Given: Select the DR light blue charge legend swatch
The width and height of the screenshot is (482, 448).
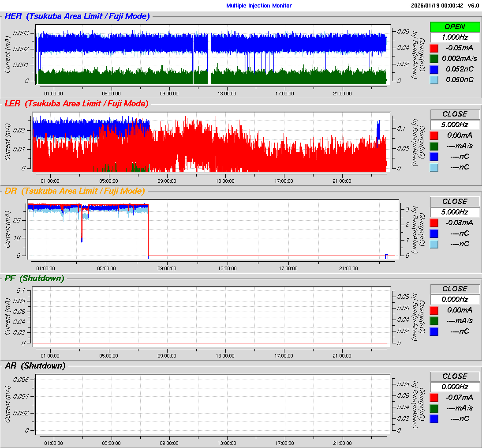Looking at the screenshot, I should [434, 244].
